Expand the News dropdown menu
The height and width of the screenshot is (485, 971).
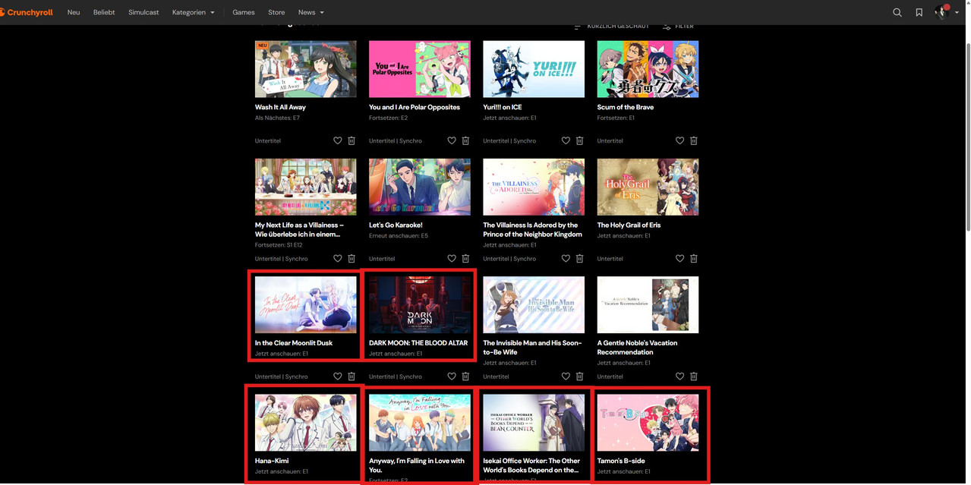pos(311,12)
